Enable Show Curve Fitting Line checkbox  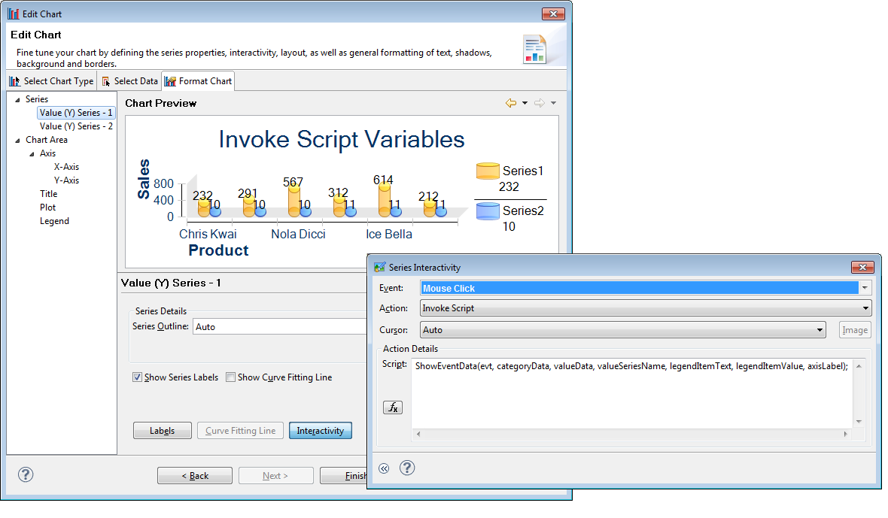click(230, 377)
